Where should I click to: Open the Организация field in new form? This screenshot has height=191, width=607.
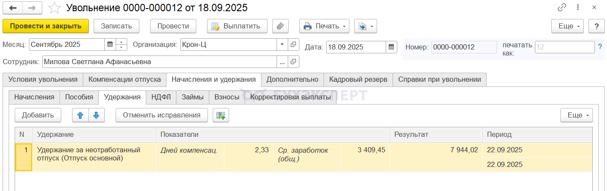click(293, 44)
